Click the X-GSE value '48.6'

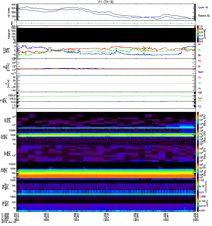click(196, 214)
